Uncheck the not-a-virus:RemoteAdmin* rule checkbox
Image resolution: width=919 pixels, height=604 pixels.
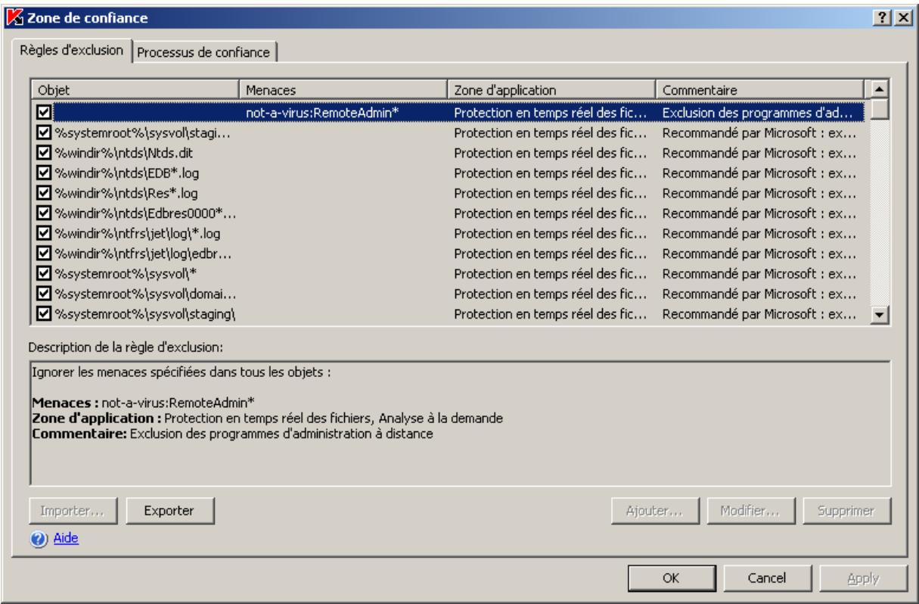tap(44, 113)
